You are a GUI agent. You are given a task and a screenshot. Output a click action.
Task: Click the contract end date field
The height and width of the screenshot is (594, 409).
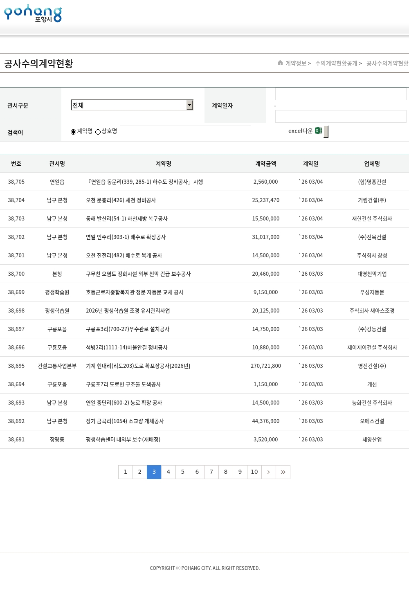tap(340, 116)
